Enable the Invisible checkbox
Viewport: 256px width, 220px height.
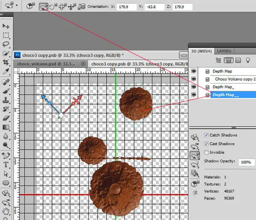click(206, 153)
